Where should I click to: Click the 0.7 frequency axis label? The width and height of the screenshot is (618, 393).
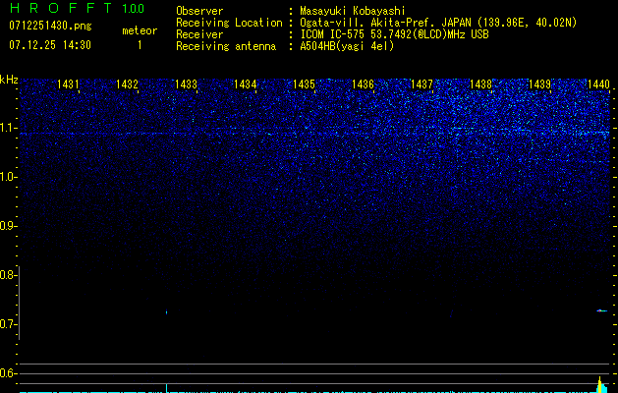[8, 324]
